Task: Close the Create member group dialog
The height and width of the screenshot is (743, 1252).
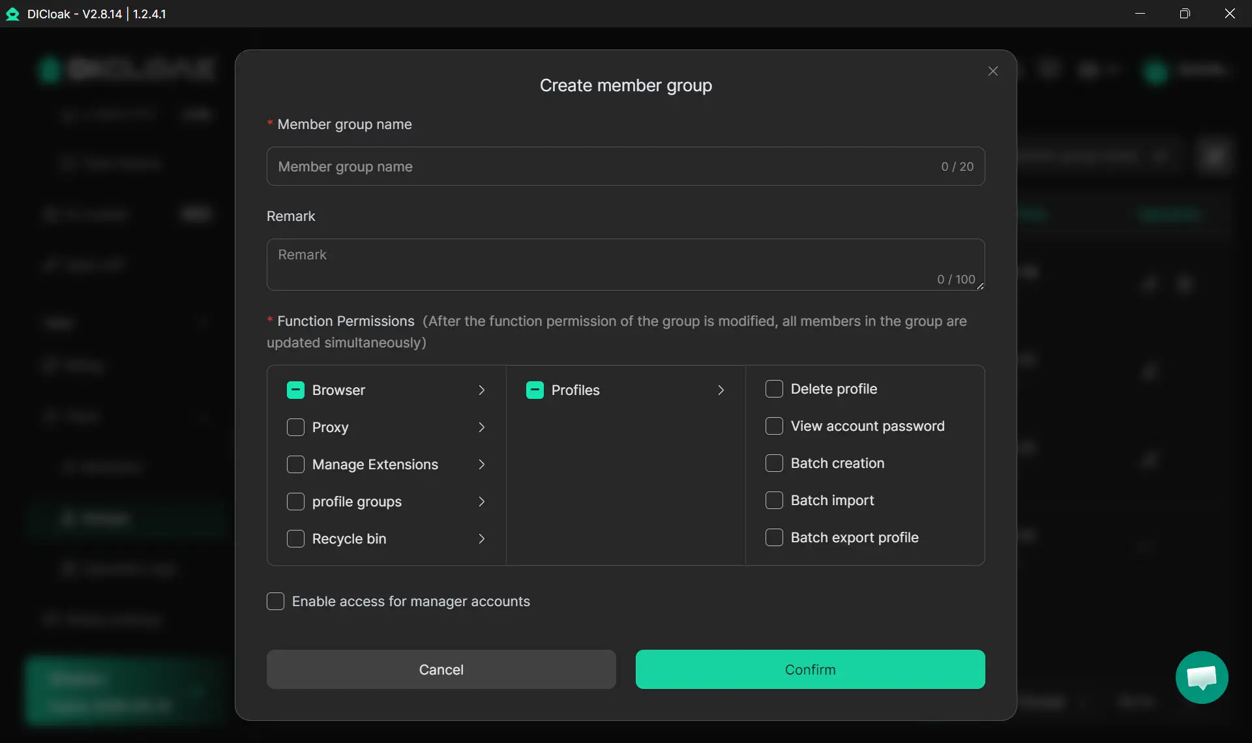Action: pyautogui.click(x=992, y=71)
